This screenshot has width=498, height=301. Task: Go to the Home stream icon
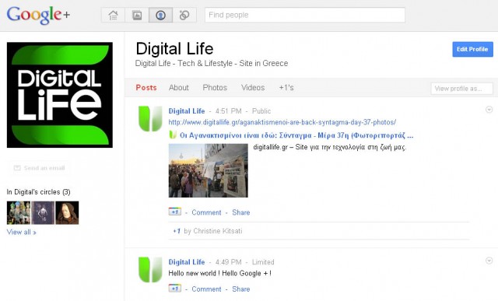pyautogui.click(x=113, y=15)
